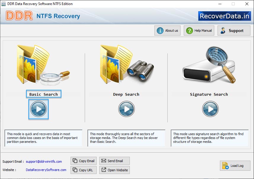The width and height of the screenshot is (254, 179).
Task: Select the Deep Search label
Action: pos(126,95)
